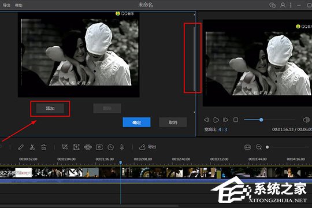312x208 pixels.
Task: Play the preview video
Action: pos(216,120)
